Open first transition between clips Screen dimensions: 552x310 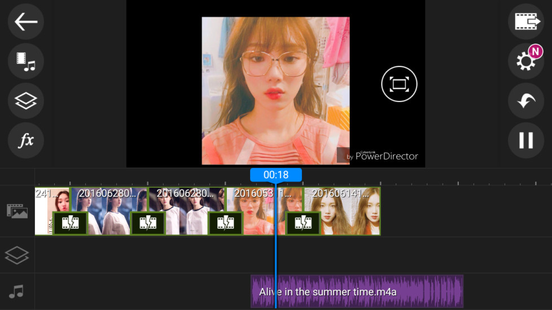click(70, 223)
